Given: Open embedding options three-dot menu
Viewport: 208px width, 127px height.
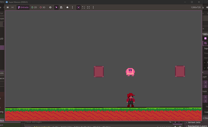Looking at the screenshot, I should pos(93,8).
